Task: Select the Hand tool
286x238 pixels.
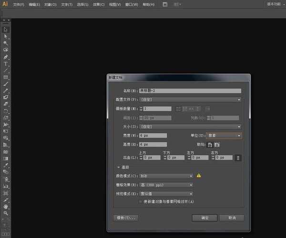Action: point(6,207)
